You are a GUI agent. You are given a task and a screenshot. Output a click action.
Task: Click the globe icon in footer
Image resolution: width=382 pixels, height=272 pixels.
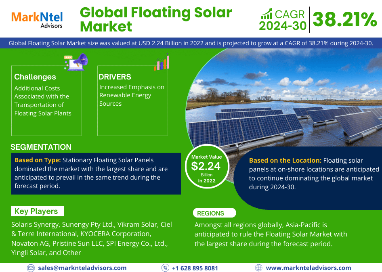click(x=259, y=268)
